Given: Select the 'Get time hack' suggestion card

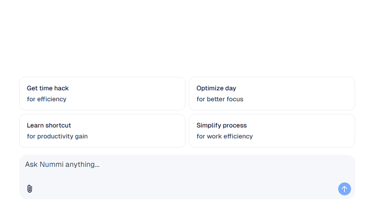Looking at the screenshot, I should pyautogui.click(x=102, y=94).
